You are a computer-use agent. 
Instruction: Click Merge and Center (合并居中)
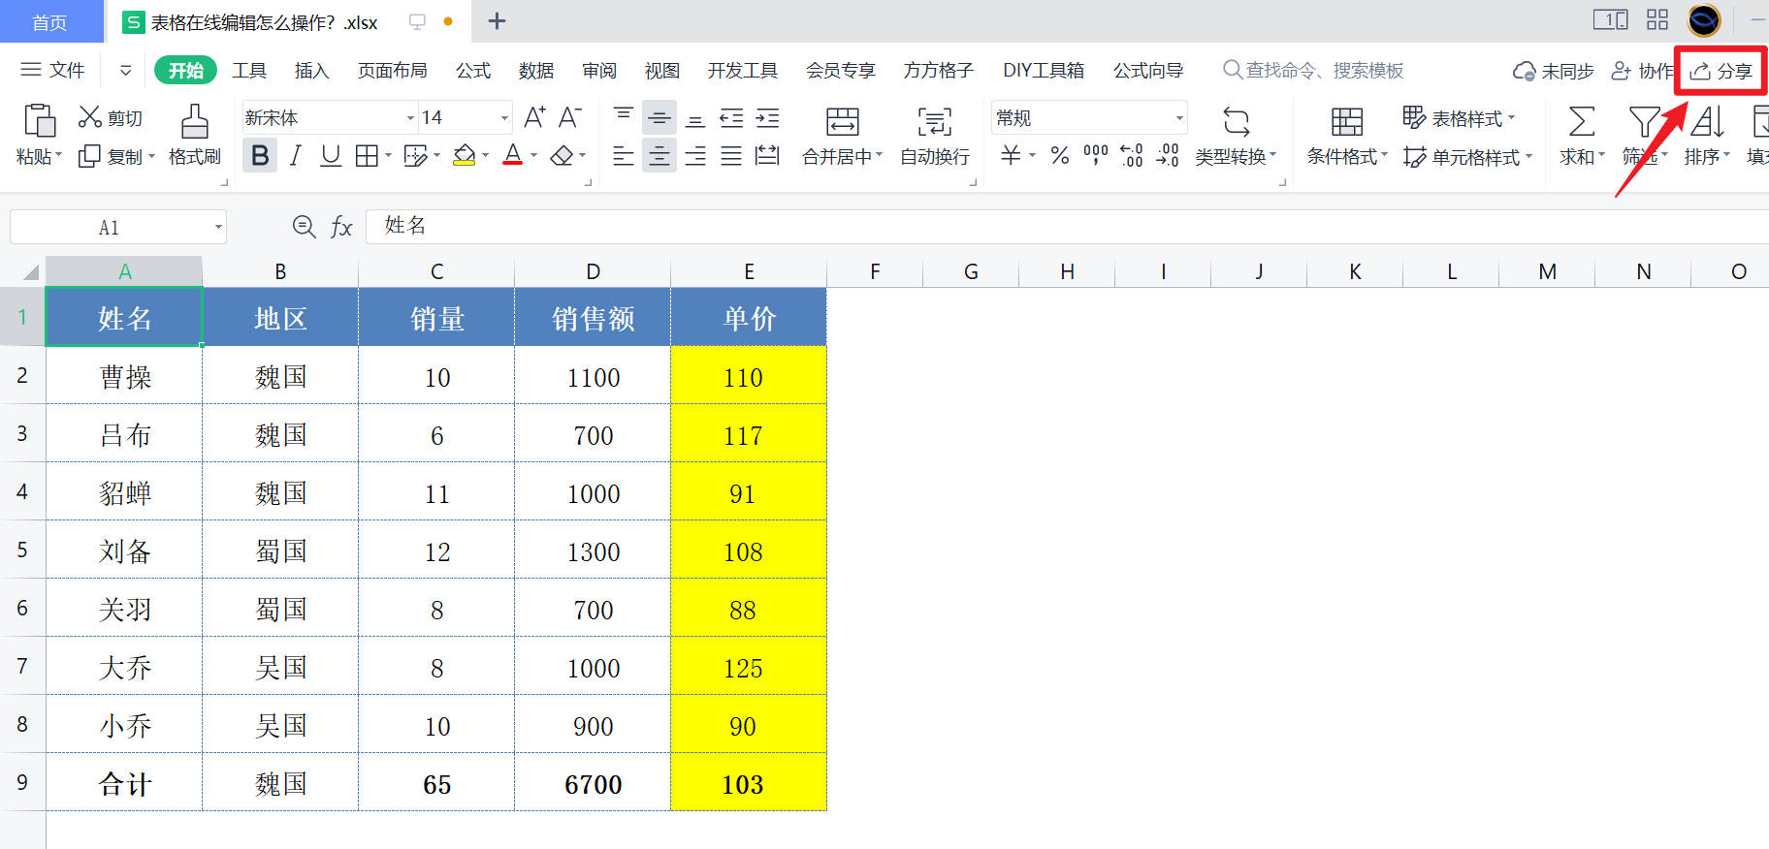(x=842, y=137)
